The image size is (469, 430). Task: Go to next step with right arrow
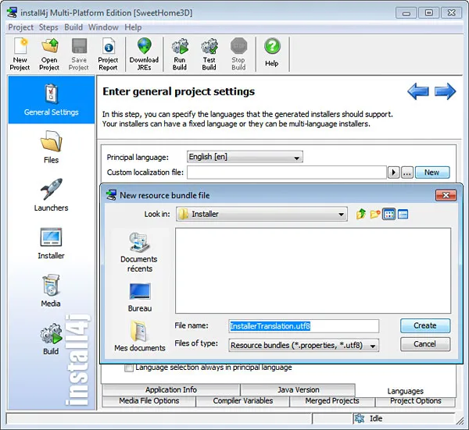[445, 91]
